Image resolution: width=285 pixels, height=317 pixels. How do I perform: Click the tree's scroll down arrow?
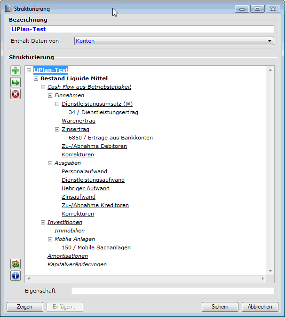(270, 271)
